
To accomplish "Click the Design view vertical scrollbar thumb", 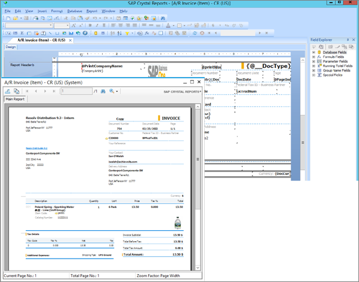I will coord(303,143).
